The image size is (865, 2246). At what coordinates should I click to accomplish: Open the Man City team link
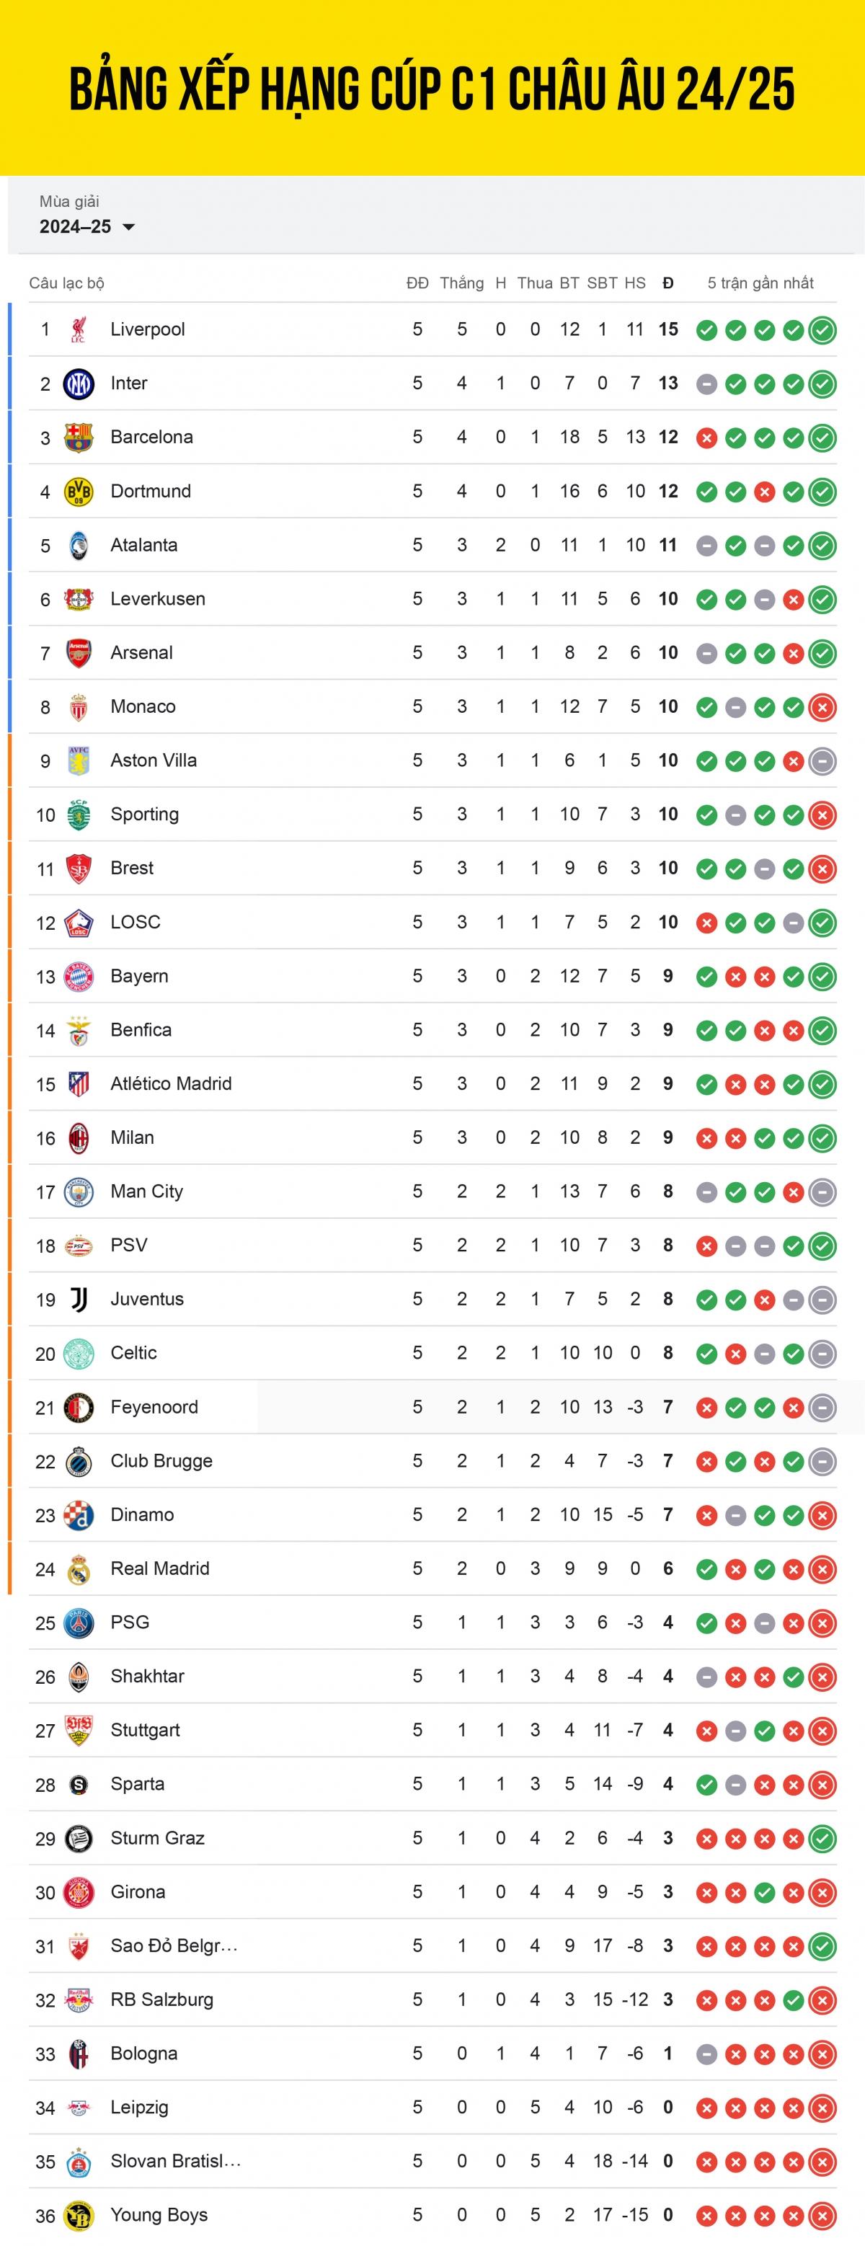point(146,1191)
